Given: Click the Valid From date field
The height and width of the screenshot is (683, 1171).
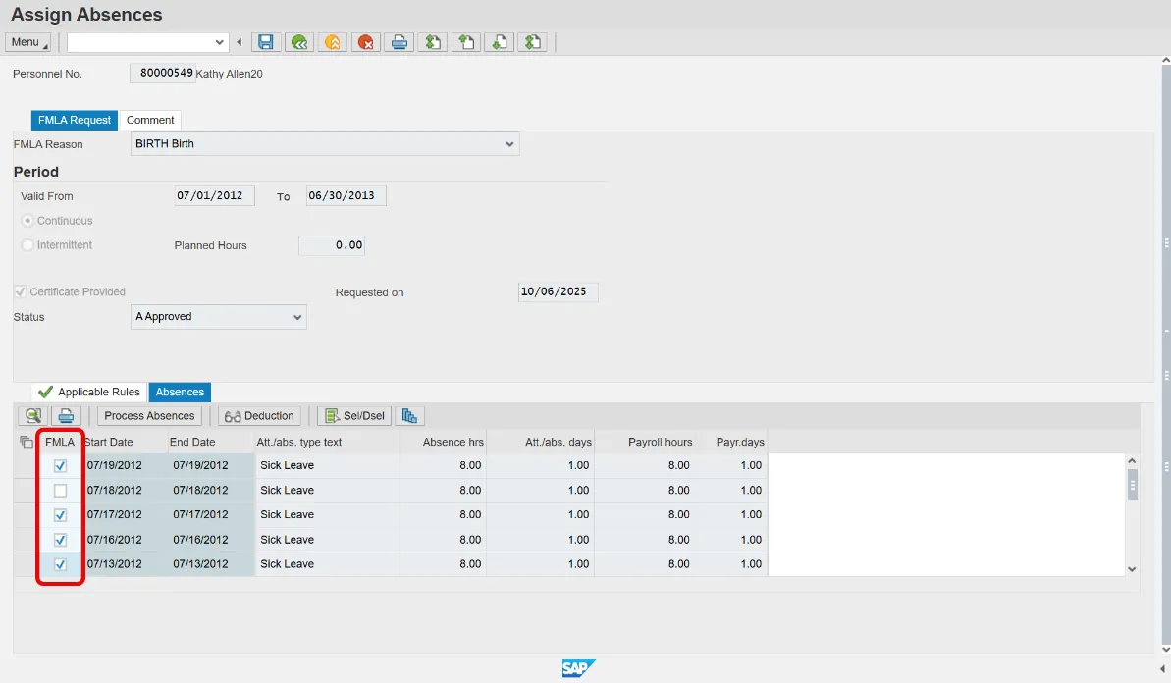Looking at the screenshot, I should [214, 196].
